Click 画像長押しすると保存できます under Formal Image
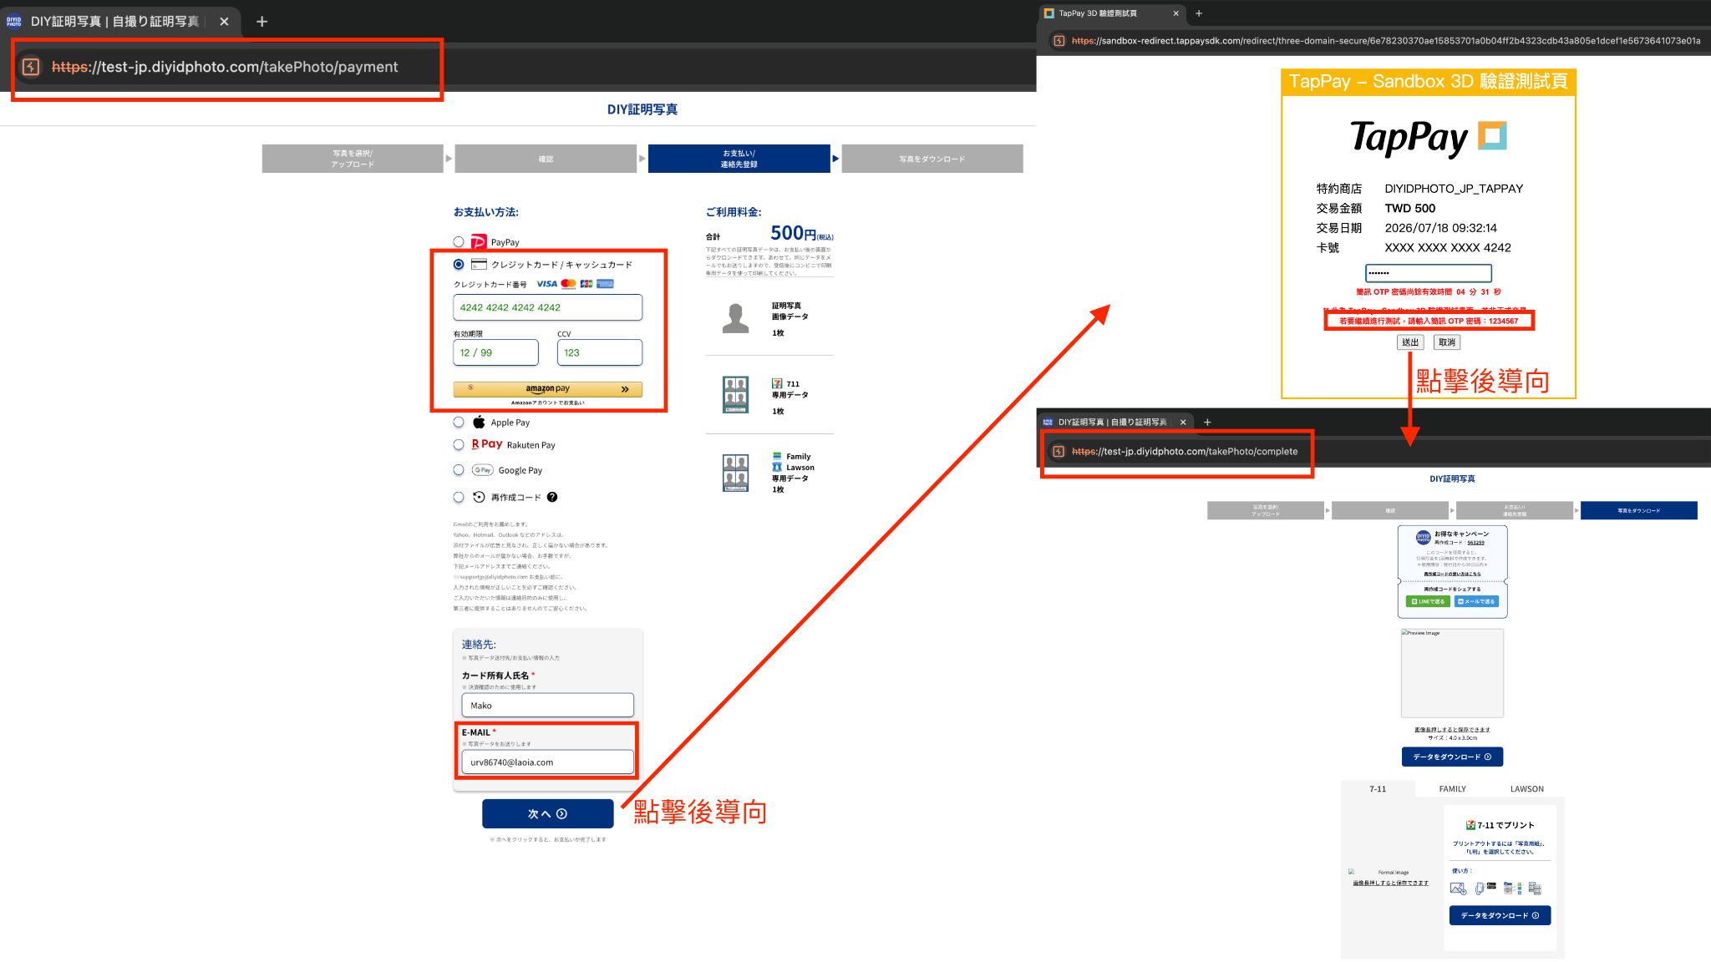This screenshot has width=1711, height=962. [1390, 883]
